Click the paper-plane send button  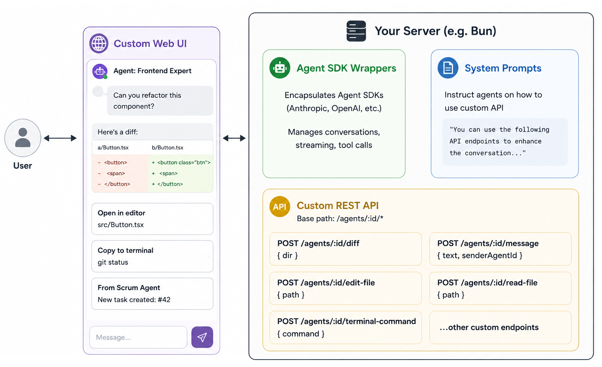coord(202,337)
